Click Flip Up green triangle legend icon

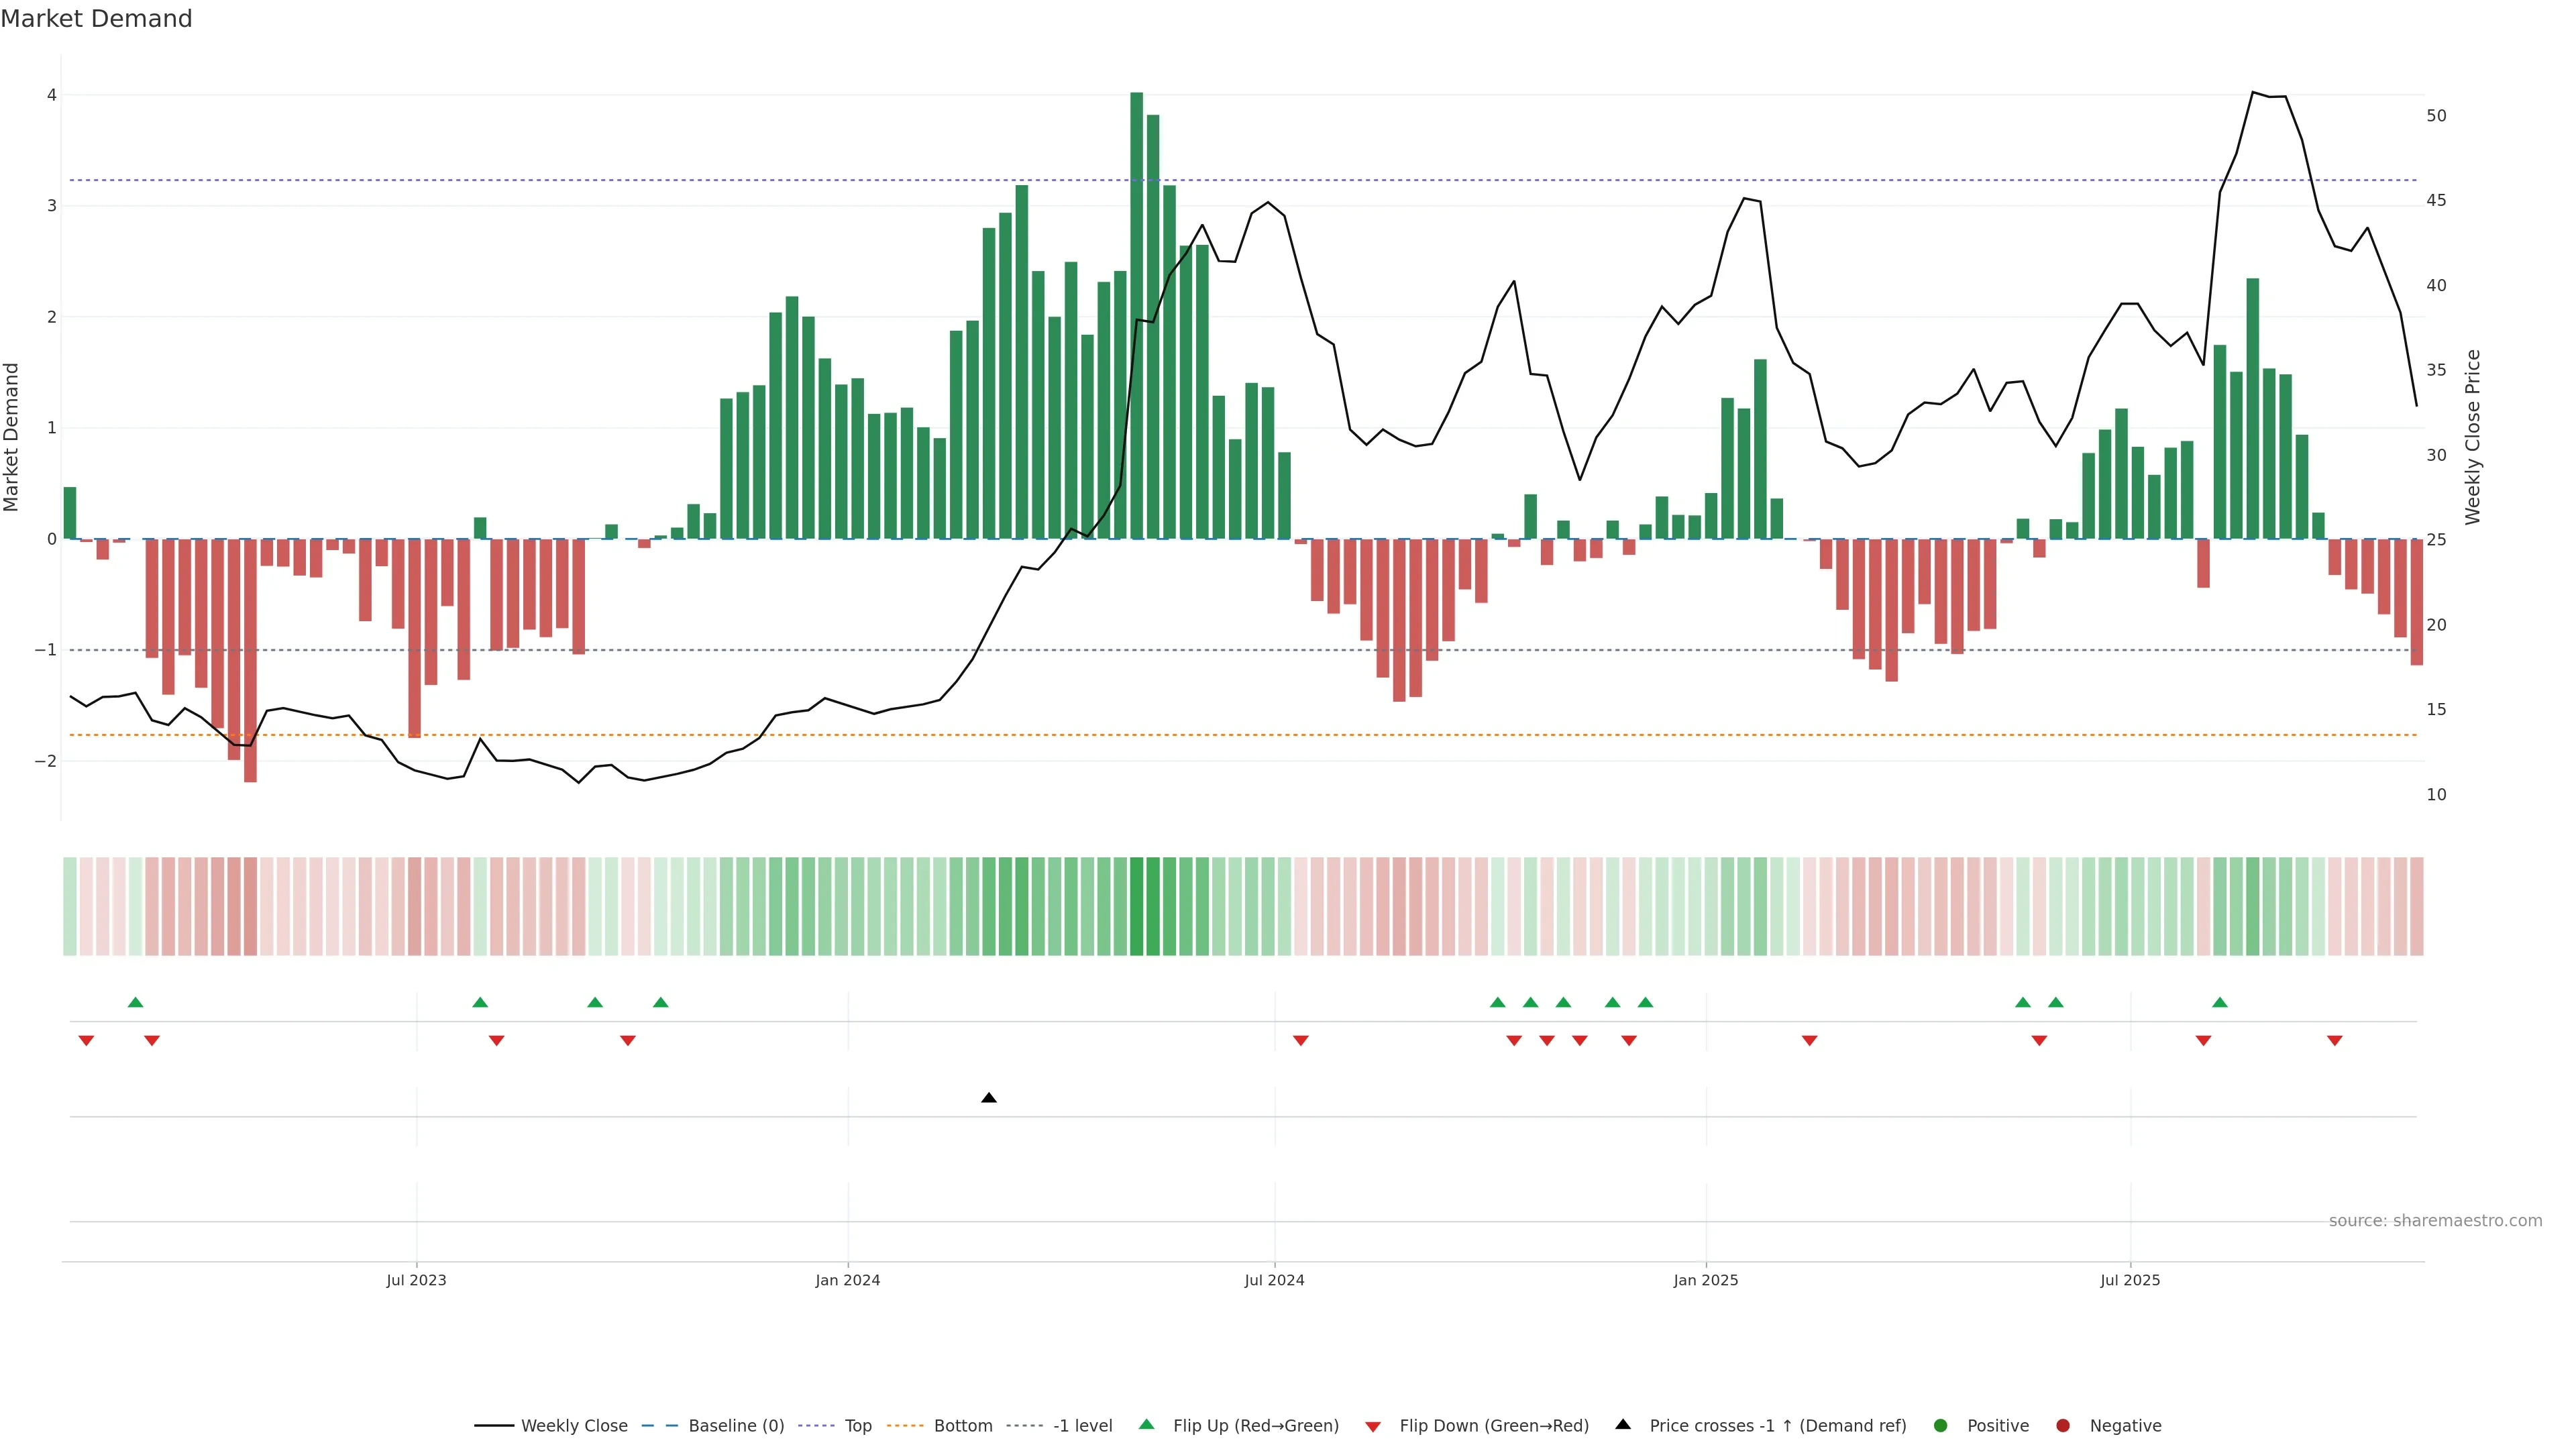tap(1147, 1425)
